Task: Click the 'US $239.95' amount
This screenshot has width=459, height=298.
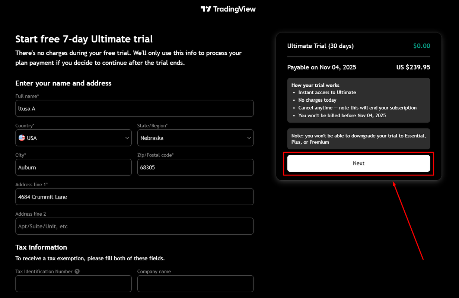Action: tap(413, 67)
